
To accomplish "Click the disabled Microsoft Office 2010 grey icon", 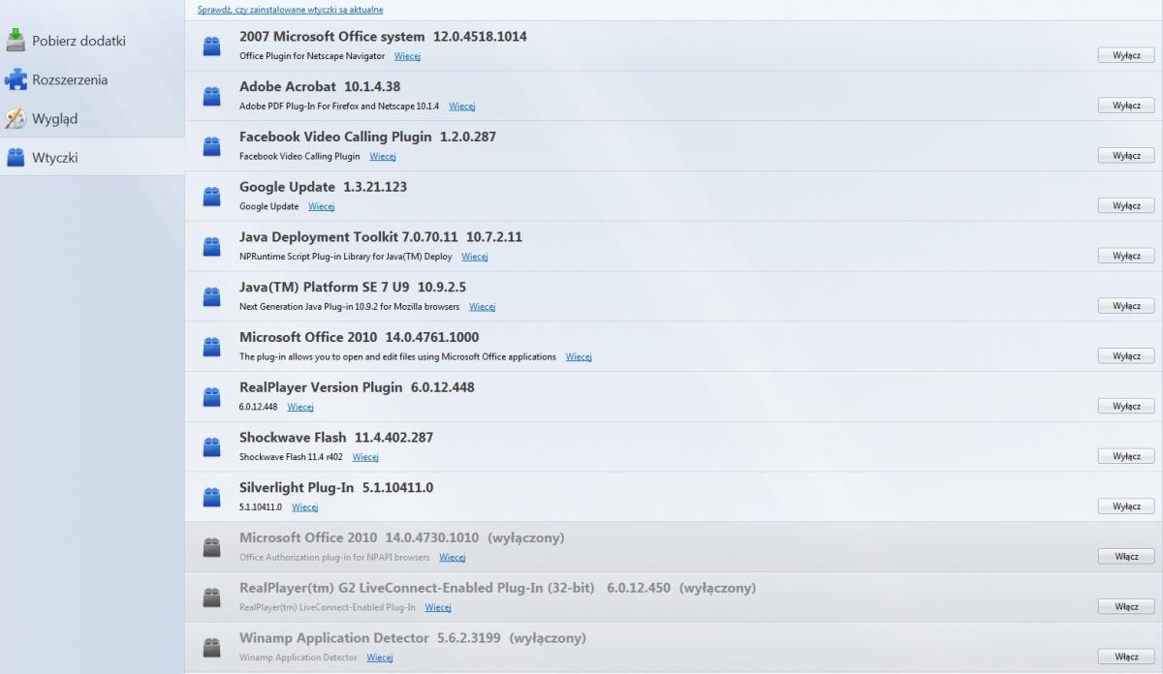I will click(x=211, y=547).
